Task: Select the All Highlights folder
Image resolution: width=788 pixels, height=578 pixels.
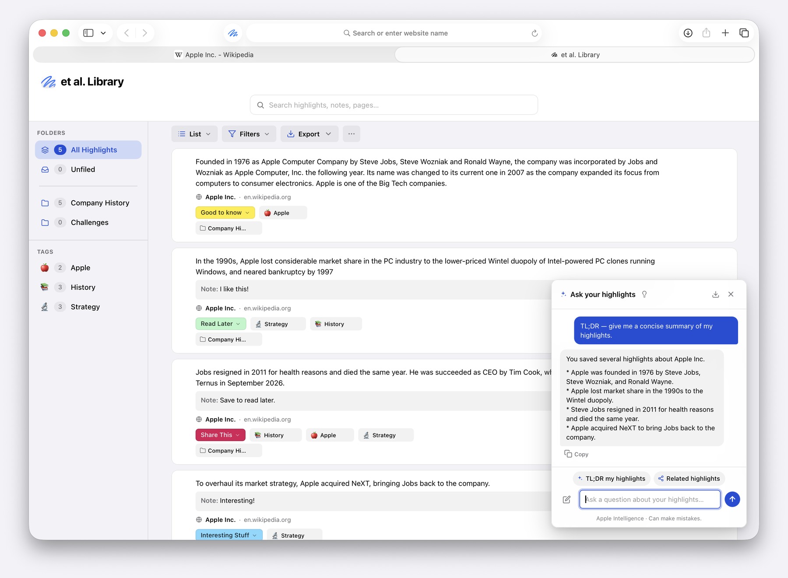Action: pyautogui.click(x=88, y=150)
